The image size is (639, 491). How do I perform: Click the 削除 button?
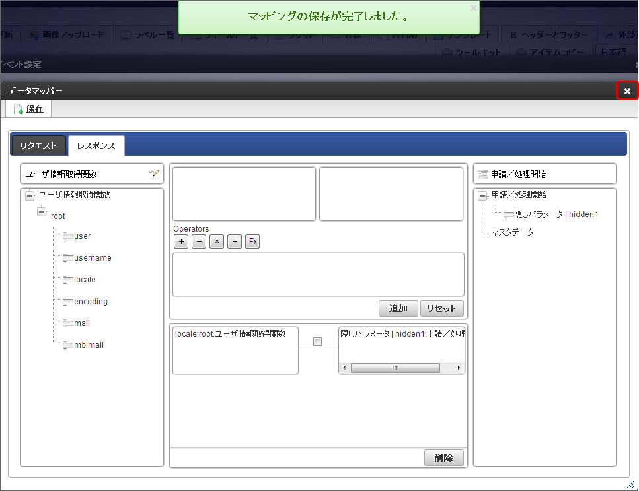tap(443, 458)
